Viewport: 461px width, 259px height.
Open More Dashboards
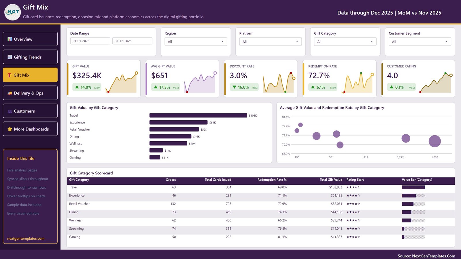(30, 129)
